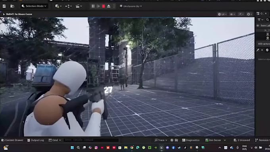270x152 pixels.
Task: Show hidden system tray icons
Action: [x=220, y=148]
